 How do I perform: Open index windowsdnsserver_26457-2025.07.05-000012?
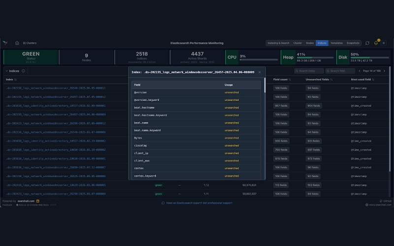[x=56, y=97]
